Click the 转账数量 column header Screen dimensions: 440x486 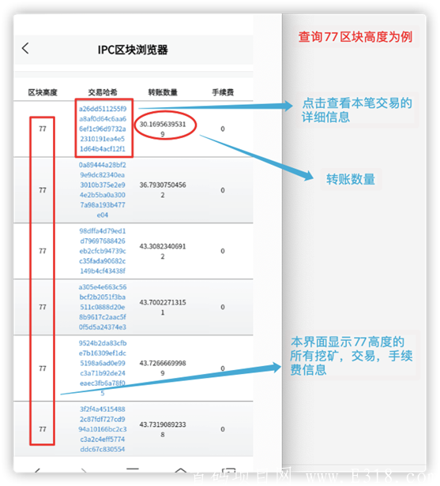click(x=163, y=92)
